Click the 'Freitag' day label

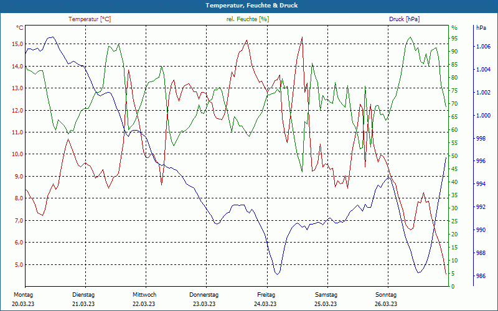(x=266, y=295)
